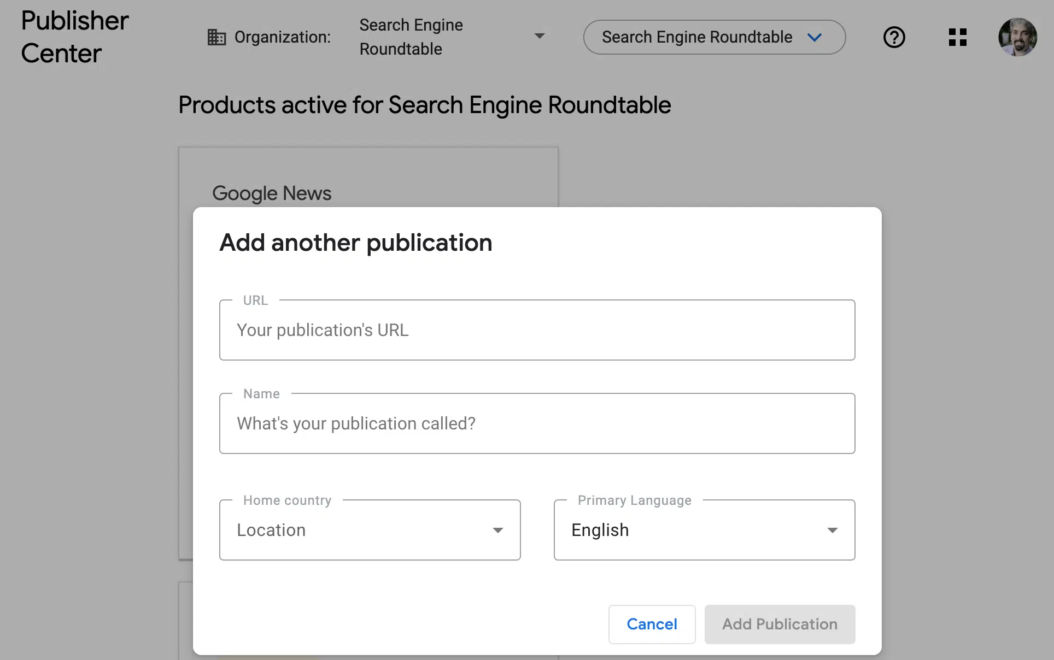
Task: Click the help question mark icon
Action: pos(893,37)
